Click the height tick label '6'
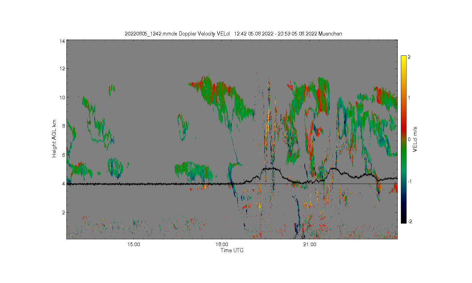Viewport: 472px width, 283px height. click(x=64, y=155)
